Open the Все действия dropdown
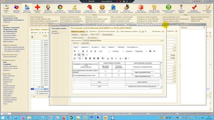Viewport: 214px width, 120px height. [x=157, y=31]
